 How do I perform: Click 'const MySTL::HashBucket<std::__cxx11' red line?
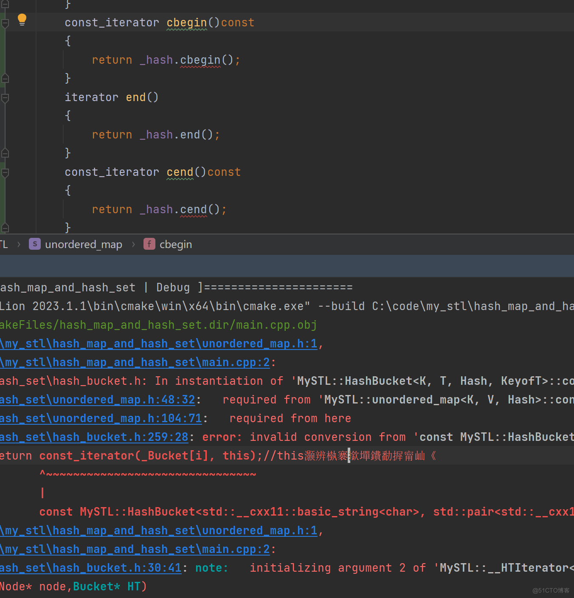click(x=307, y=512)
